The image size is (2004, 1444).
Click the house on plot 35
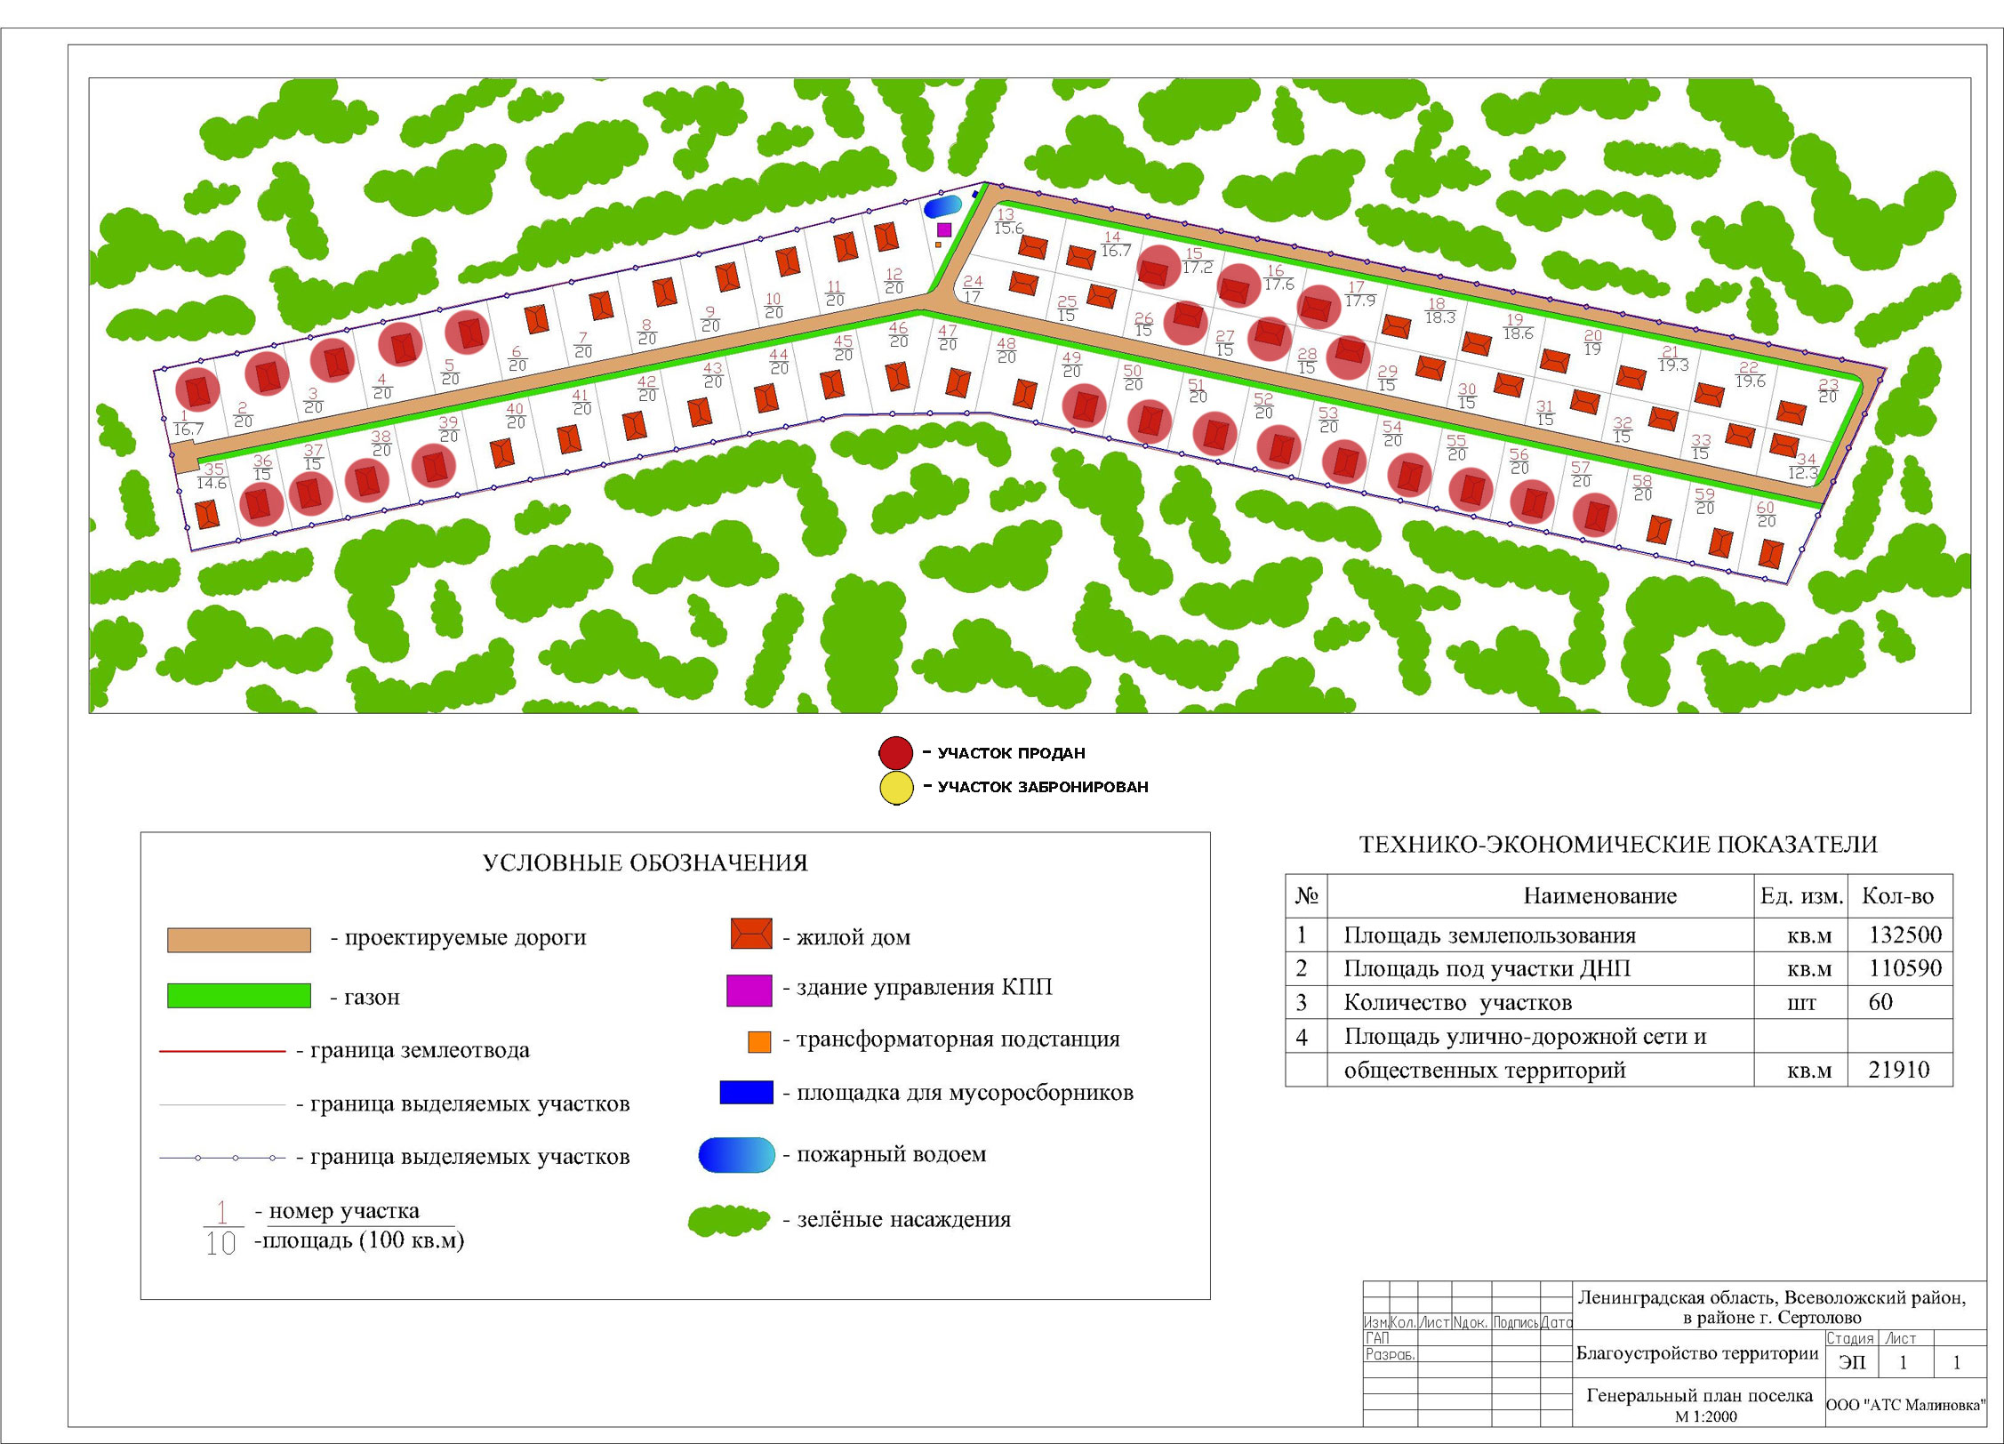tap(207, 514)
